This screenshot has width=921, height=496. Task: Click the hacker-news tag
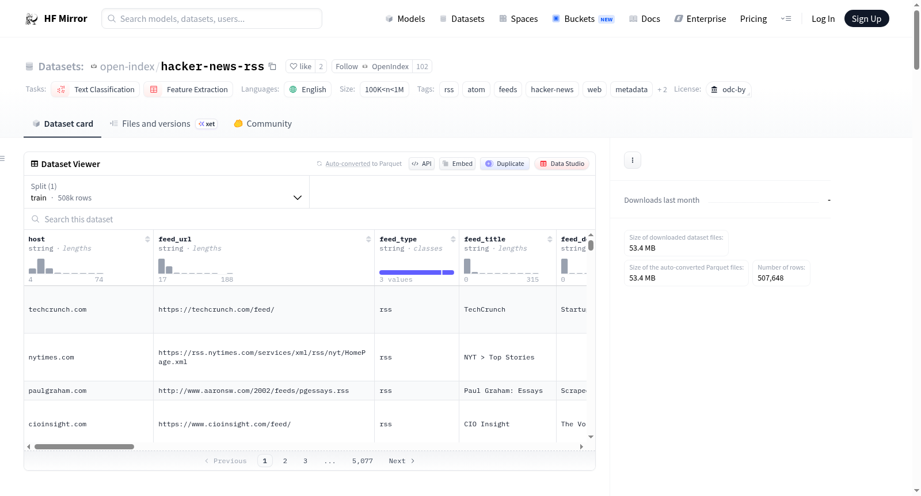pos(552,90)
